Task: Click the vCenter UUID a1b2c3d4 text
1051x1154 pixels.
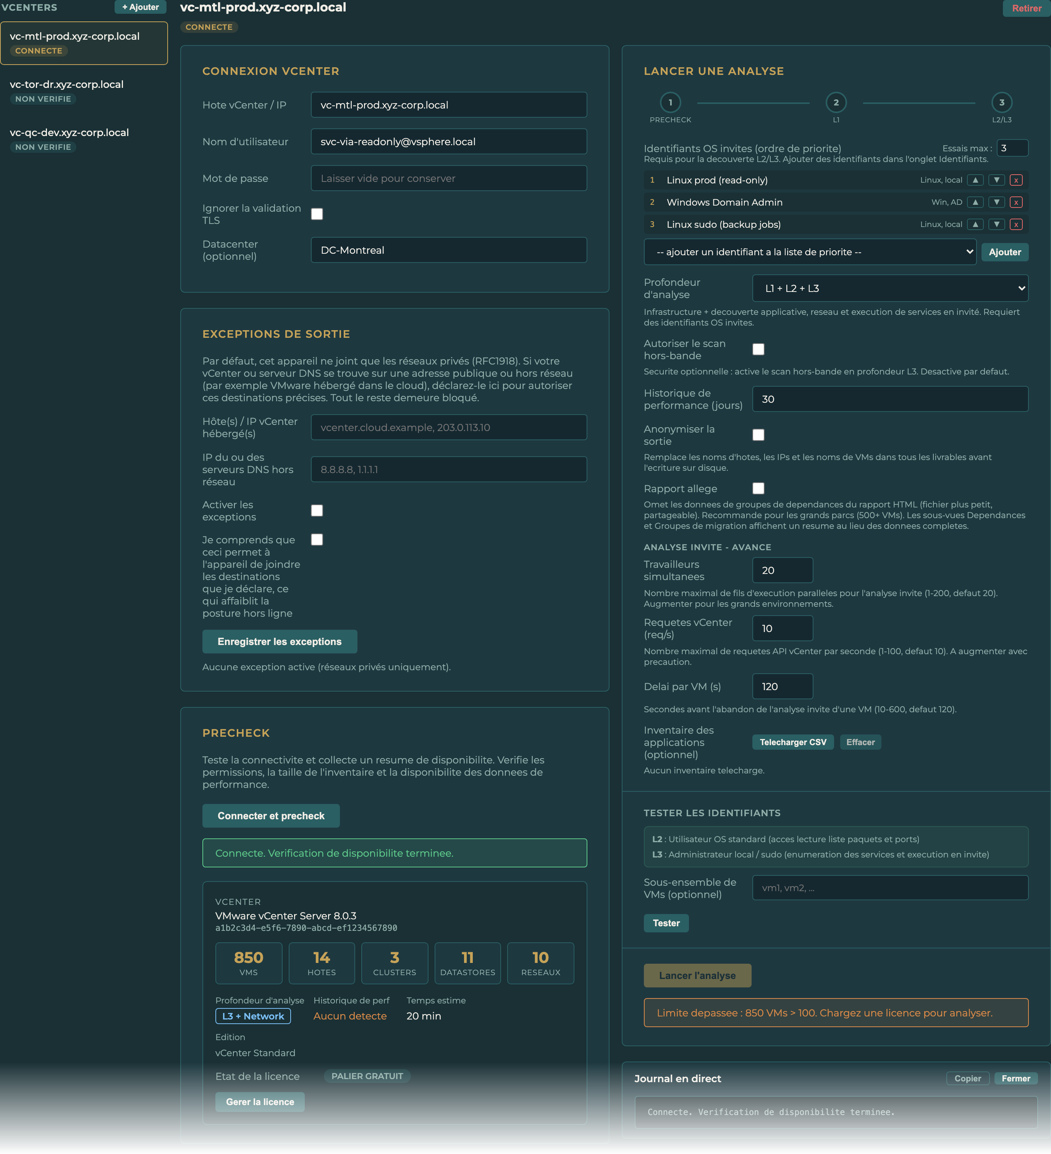Action: (306, 928)
